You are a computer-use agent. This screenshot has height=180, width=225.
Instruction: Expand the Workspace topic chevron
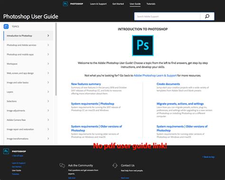coord(48,64)
